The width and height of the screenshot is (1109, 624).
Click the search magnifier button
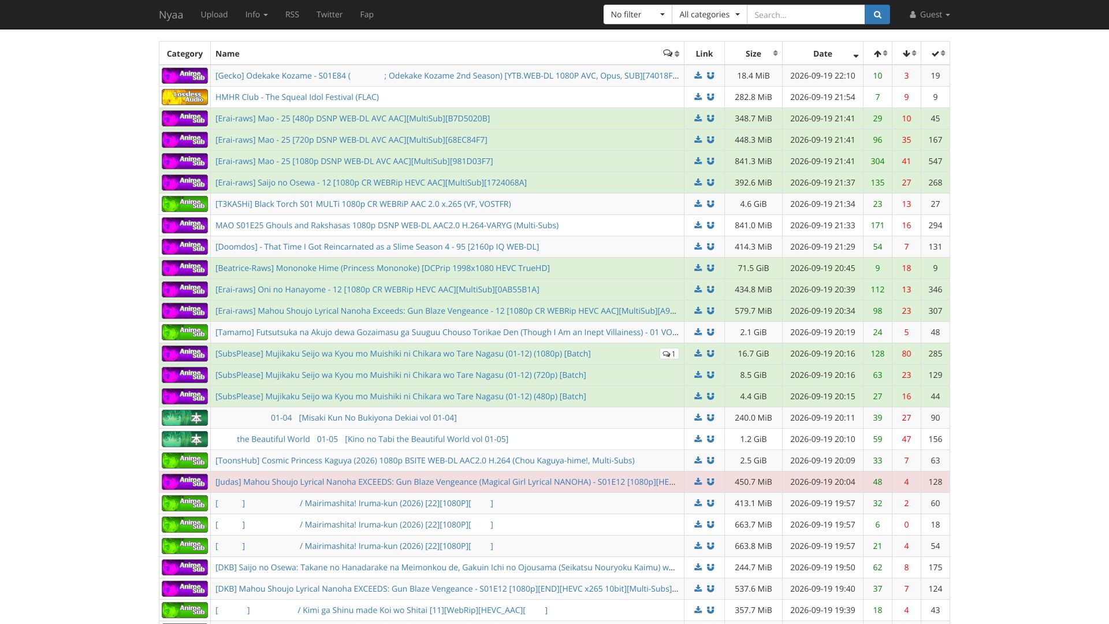(877, 14)
